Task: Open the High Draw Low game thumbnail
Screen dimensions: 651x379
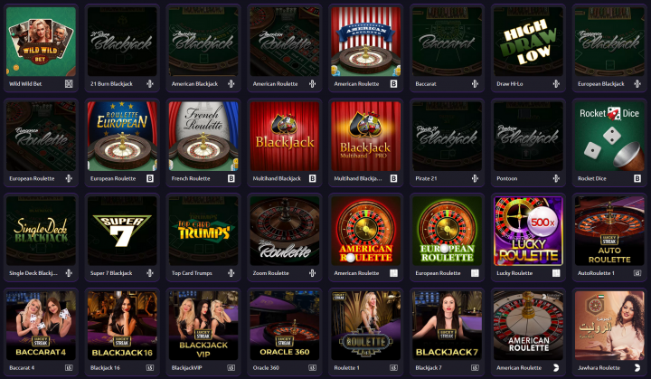Action: pyautogui.click(x=528, y=42)
